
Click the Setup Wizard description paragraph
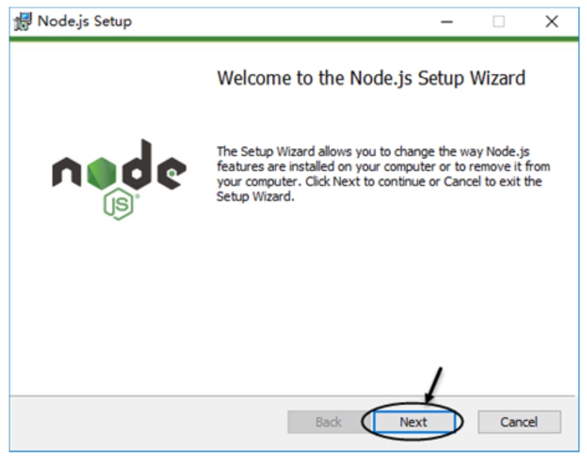pos(384,174)
